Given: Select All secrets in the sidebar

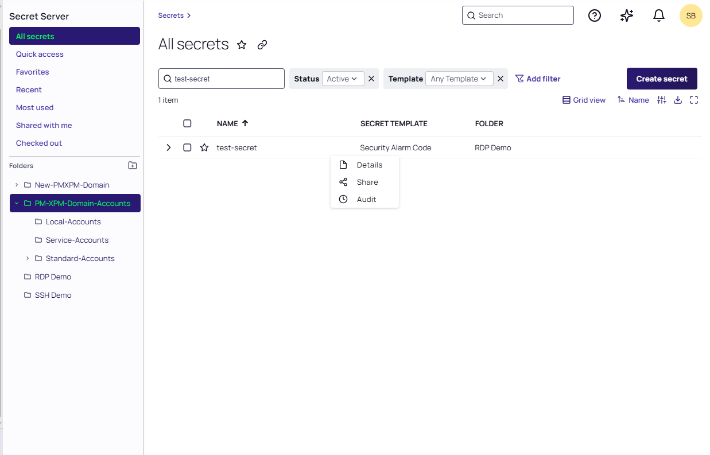Looking at the screenshot, I should point(75,36).
